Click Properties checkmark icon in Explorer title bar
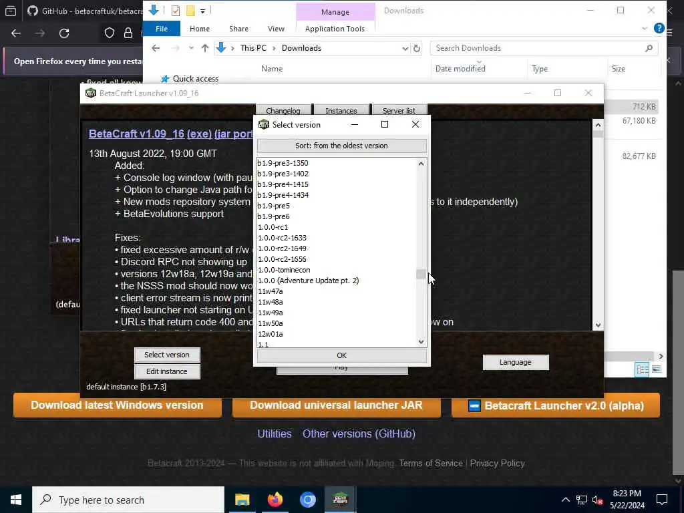Viewport: 684px width, 513px height. tap(176, 11)
